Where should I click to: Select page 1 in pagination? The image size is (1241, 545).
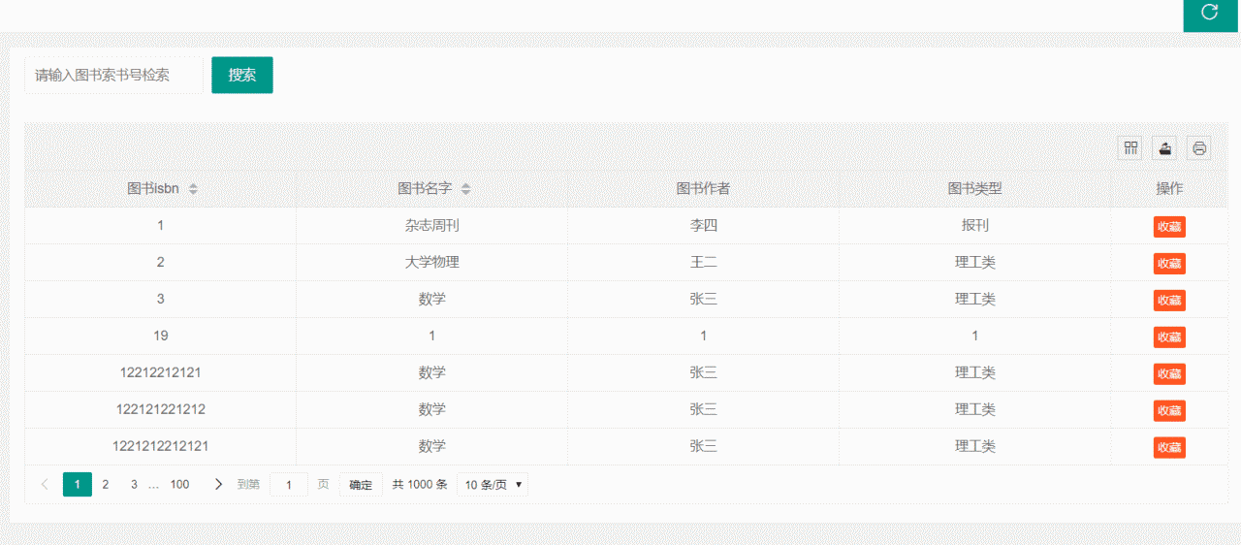(x=78, y=484)
